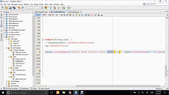Open the HTTP Server Monitor panel
The height and width of the screenshot is (95, 169).
point(11,89)
